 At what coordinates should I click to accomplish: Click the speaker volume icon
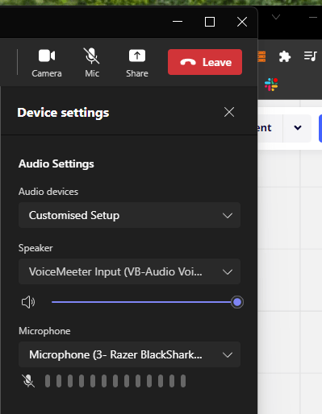coord(28,302)
